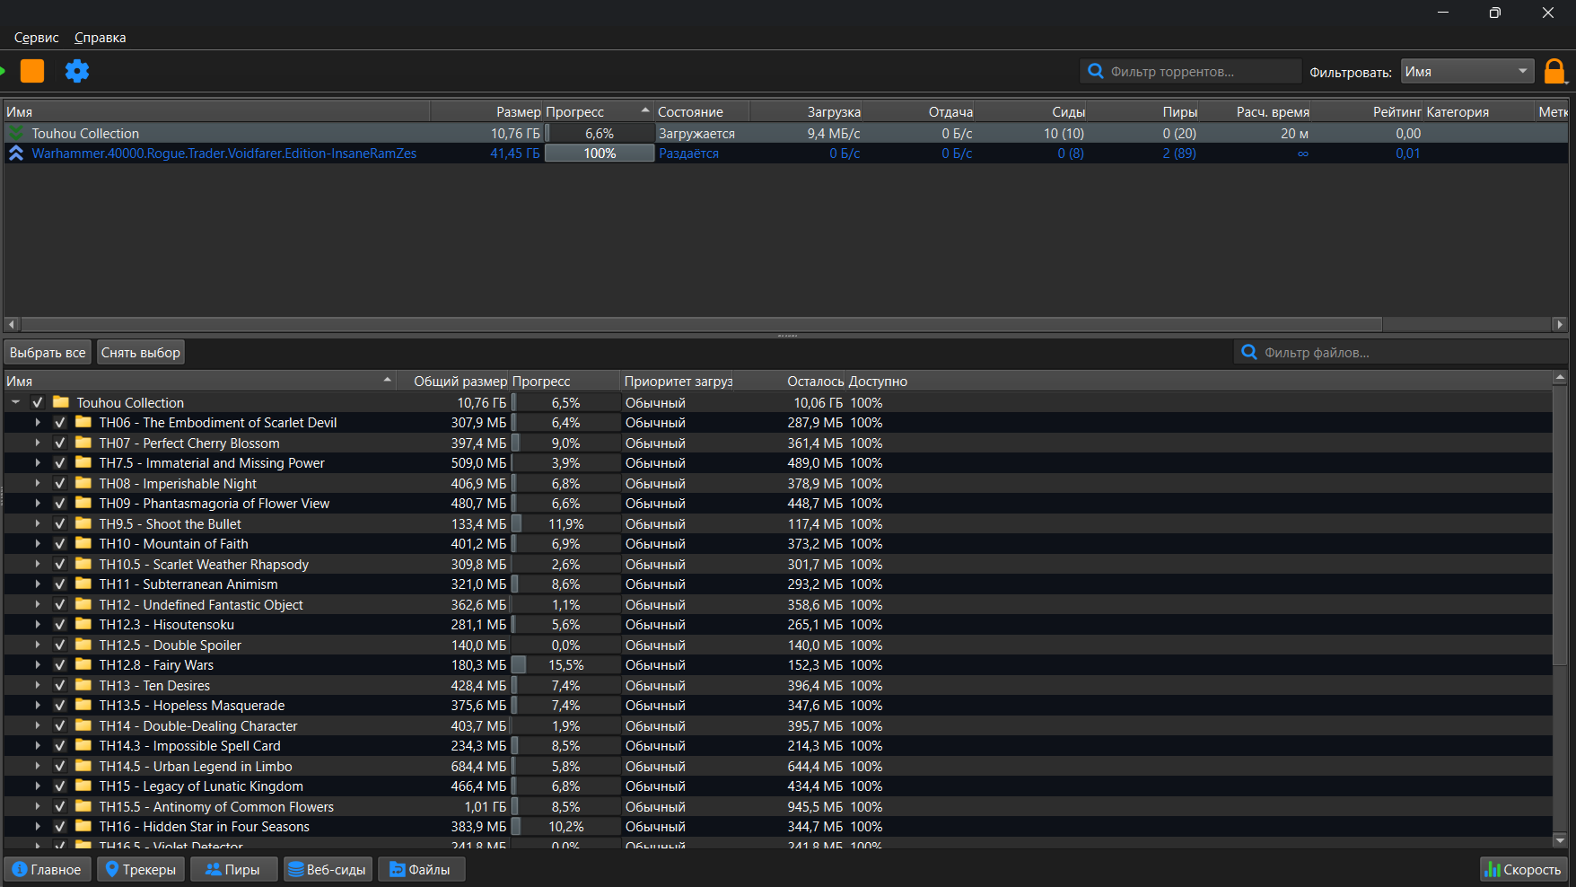Click the folder icon of TH12 Undefined Fantastic Object

point(83,604)
